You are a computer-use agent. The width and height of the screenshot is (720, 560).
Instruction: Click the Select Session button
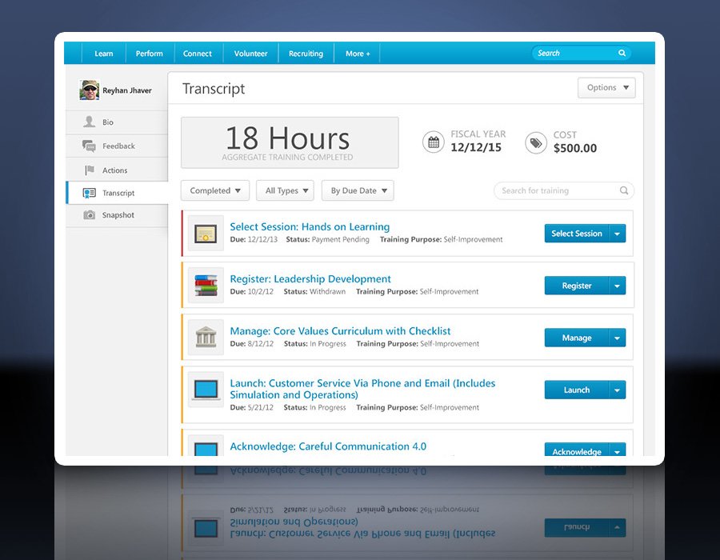(577, 234)
